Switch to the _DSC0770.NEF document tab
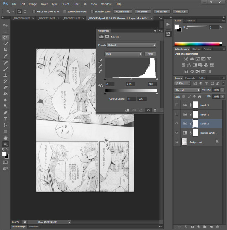 pos(22,18)
